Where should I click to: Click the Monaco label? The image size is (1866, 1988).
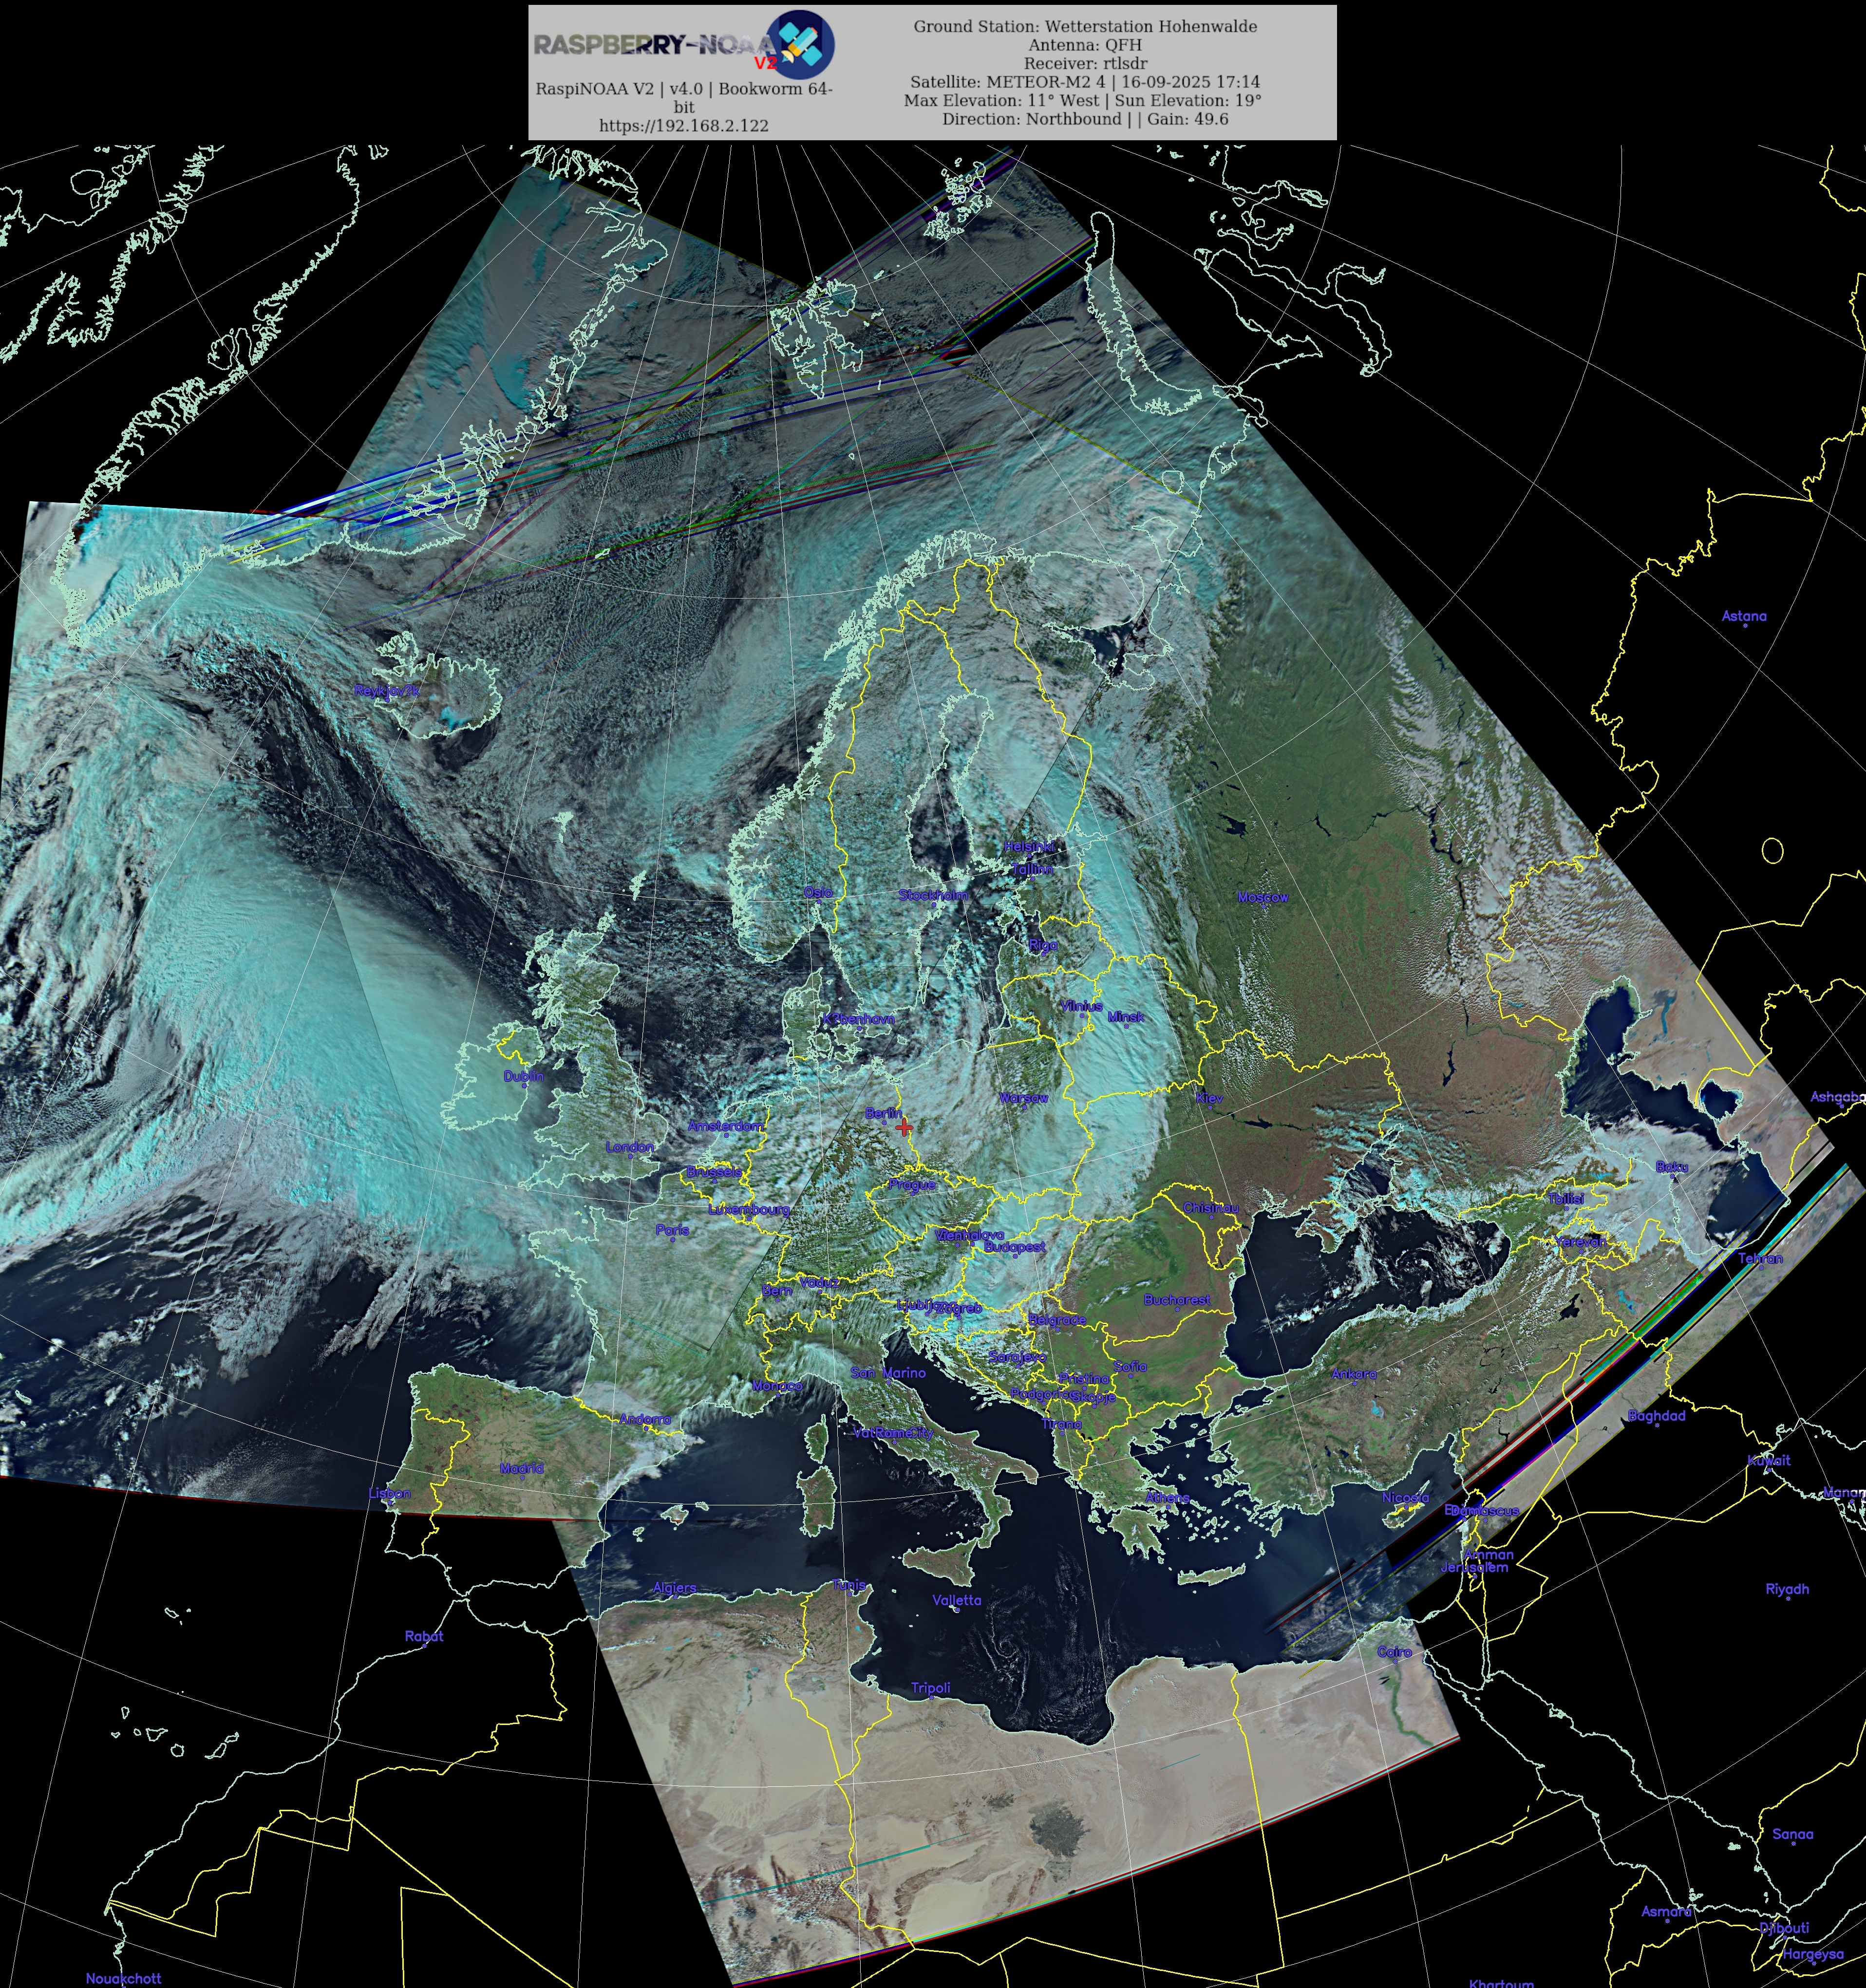pyautogui.click(x=777, y=1385)
